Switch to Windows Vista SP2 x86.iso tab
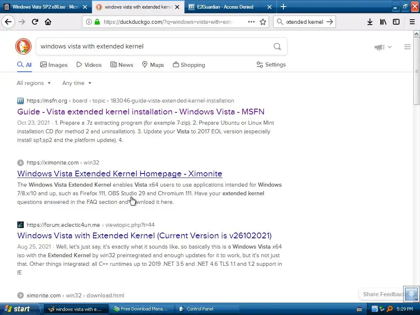420x315 pixels. click(x=46, y=7)
